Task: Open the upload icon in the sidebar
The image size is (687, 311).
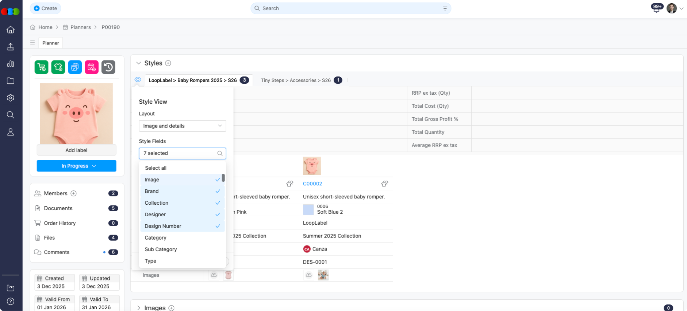Action: 11,47
